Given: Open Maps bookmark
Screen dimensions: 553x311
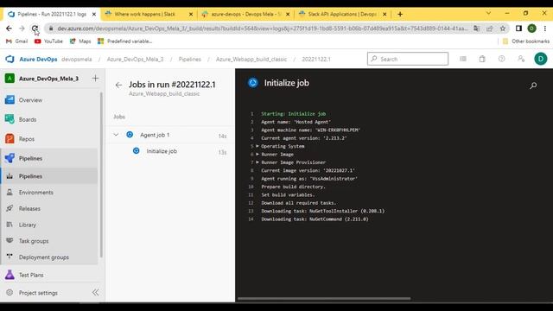Looking at the screenshot, I should pyautogui.click(x=80, y=41).
